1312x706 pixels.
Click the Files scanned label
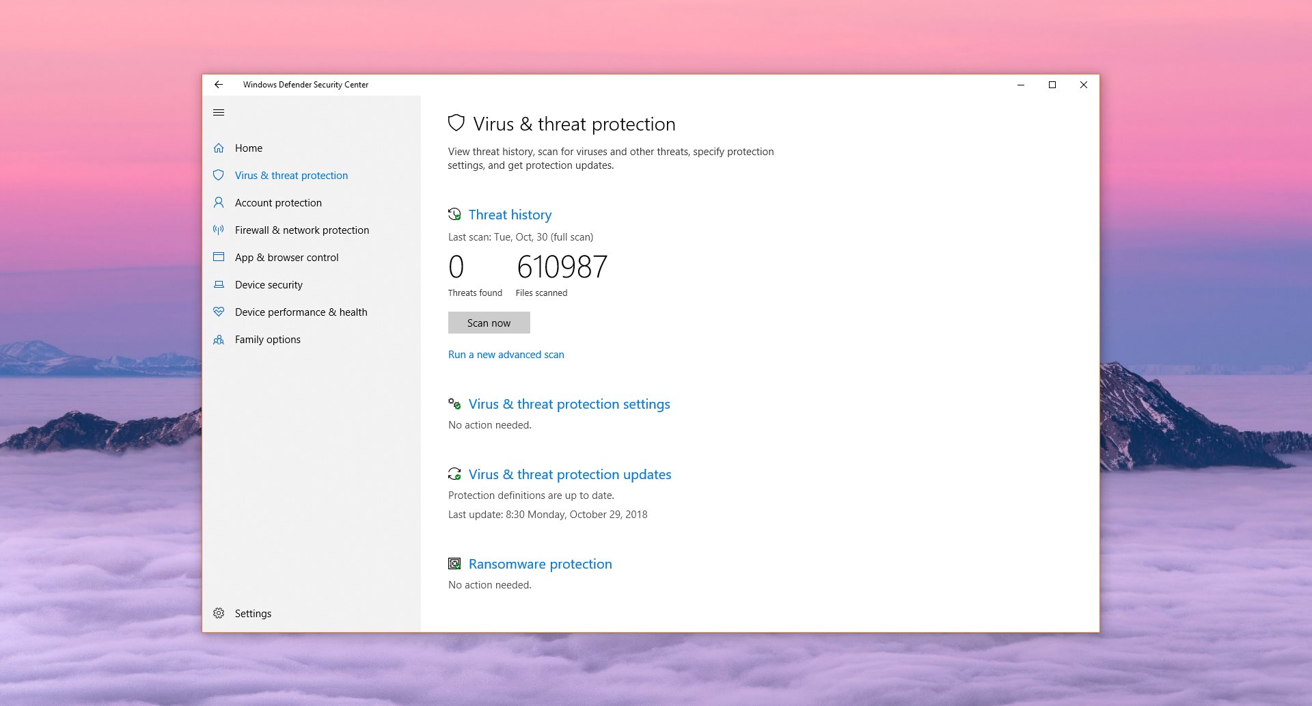[541, 293]
